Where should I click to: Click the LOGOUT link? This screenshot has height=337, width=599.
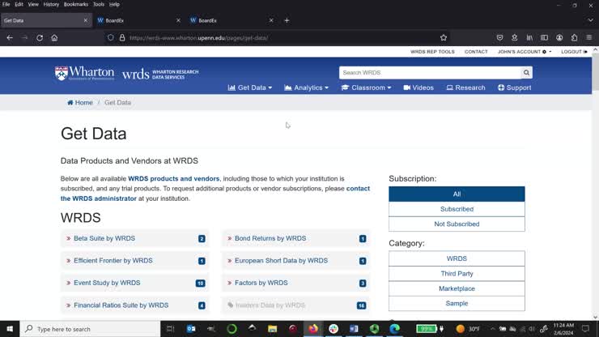click(574, 52)
